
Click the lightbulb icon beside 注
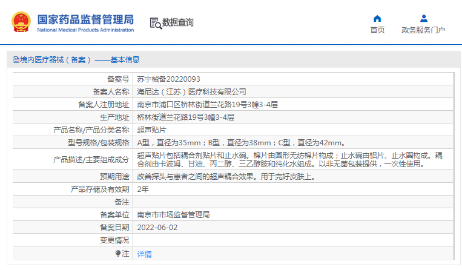click(x=118, y=253)
